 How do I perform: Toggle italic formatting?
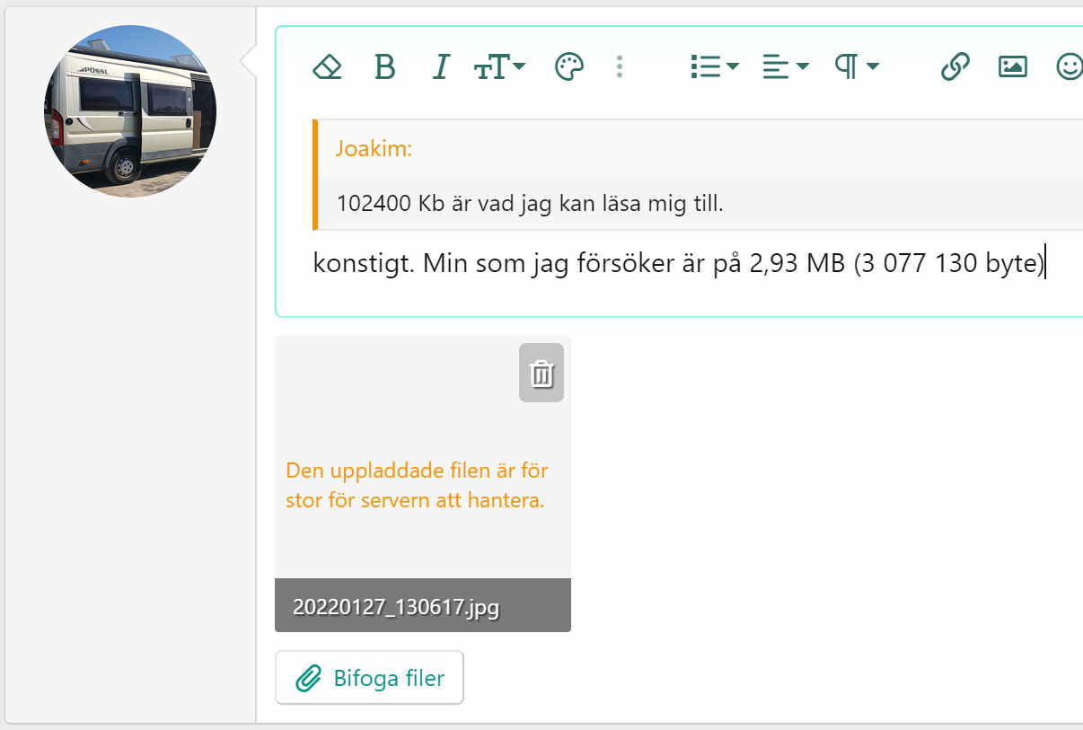point(440,67)
